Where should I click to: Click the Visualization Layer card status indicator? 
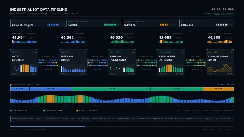click(231, 52)
